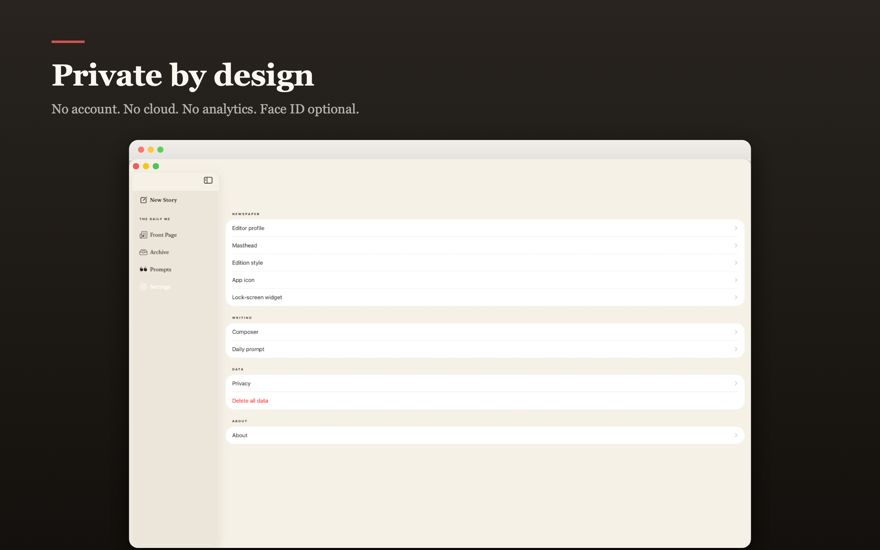Click the Archive tray icon
Image resolution: width=880 pixels, height=550 pixels.
143,252
